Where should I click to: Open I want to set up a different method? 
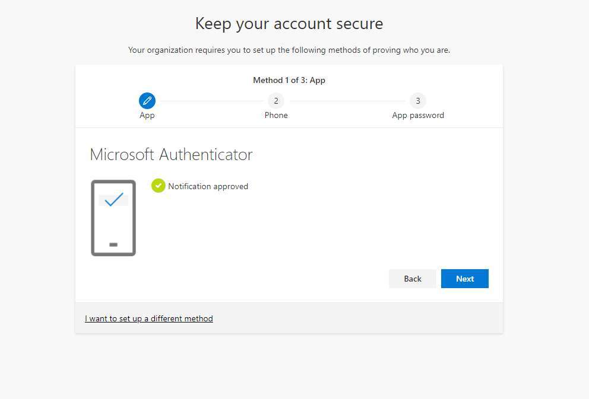pos(149,318)
